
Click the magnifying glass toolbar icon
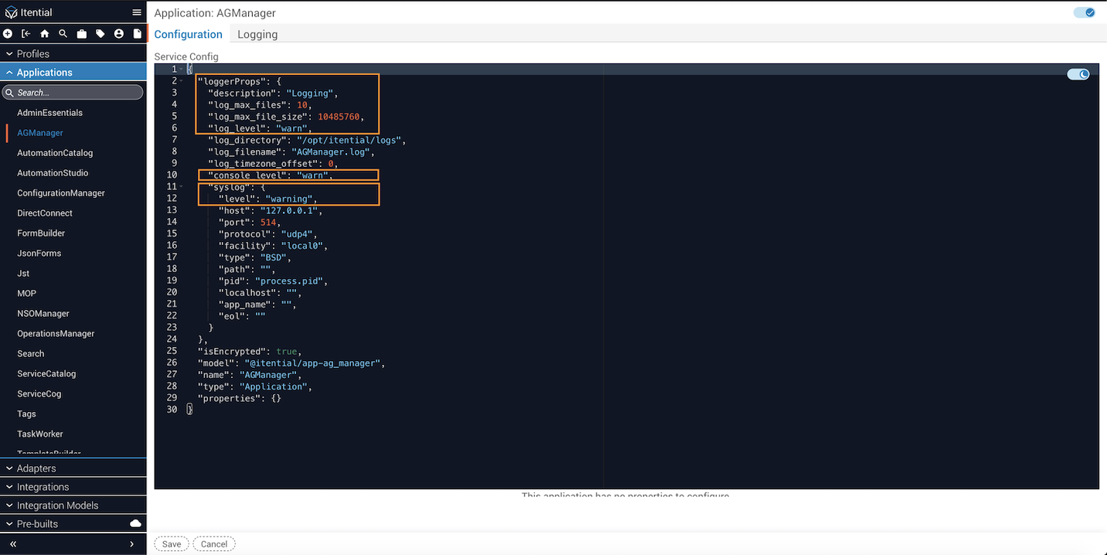tap(63, 34)
